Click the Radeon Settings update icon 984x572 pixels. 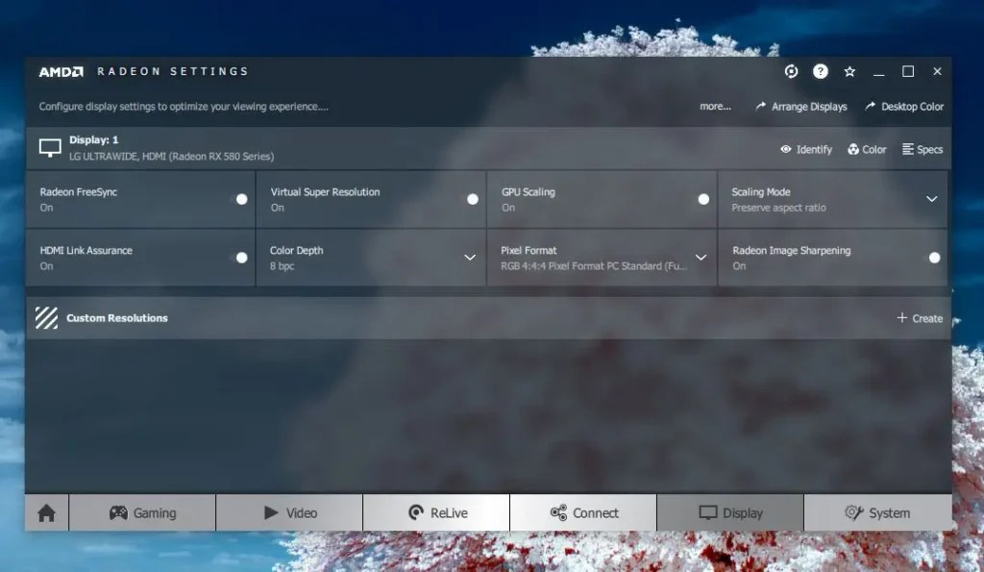(791, 71)
